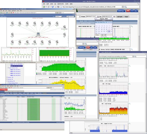
Task: Click ZABBIX logo in bottom-left window
Action: click(x=4, y=90)
